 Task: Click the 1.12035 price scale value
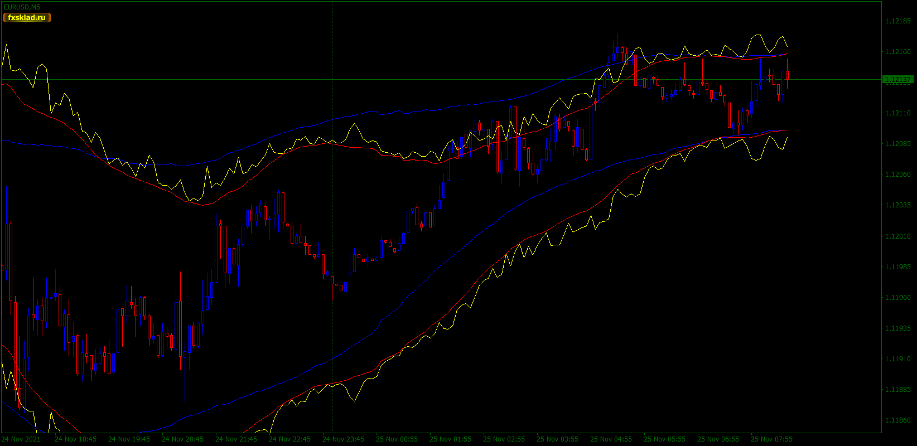(x=898, y=205)
